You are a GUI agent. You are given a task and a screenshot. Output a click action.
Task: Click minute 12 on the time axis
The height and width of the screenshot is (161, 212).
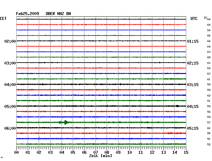pyautogui.click(x=152, y=152)
